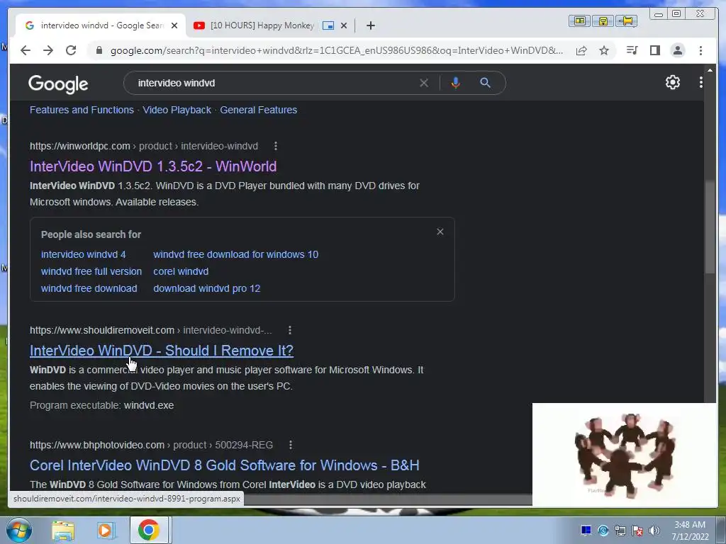
Task: Open the Features and Functions link
Action: pos(82,110)
